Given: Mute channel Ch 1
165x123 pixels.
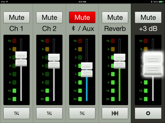Looking at the screenshot, I should pos(16,17).
